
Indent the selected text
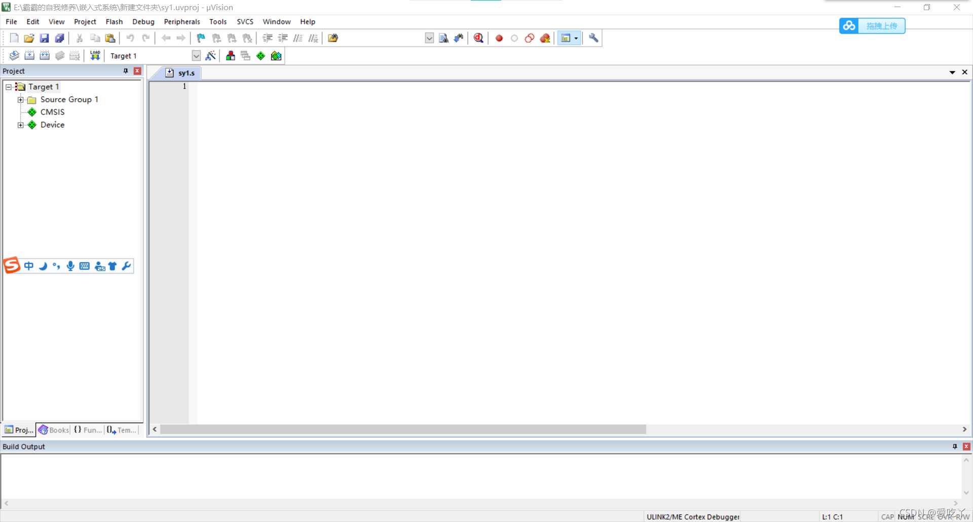point(268,38)
